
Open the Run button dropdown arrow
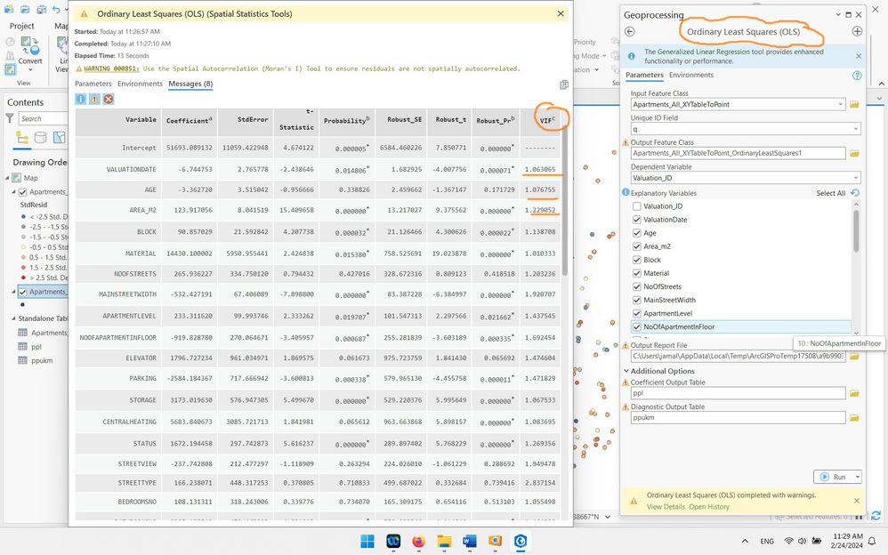click(857, 477)
